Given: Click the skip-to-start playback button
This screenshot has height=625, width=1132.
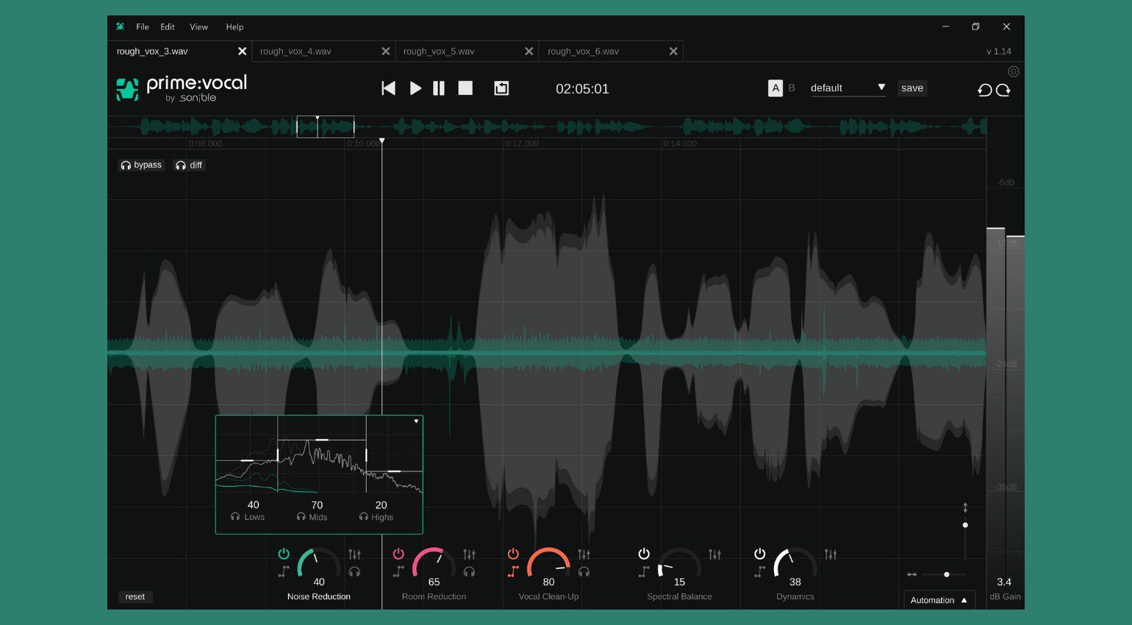Looking at the screenshot, I should pos(388,88).
